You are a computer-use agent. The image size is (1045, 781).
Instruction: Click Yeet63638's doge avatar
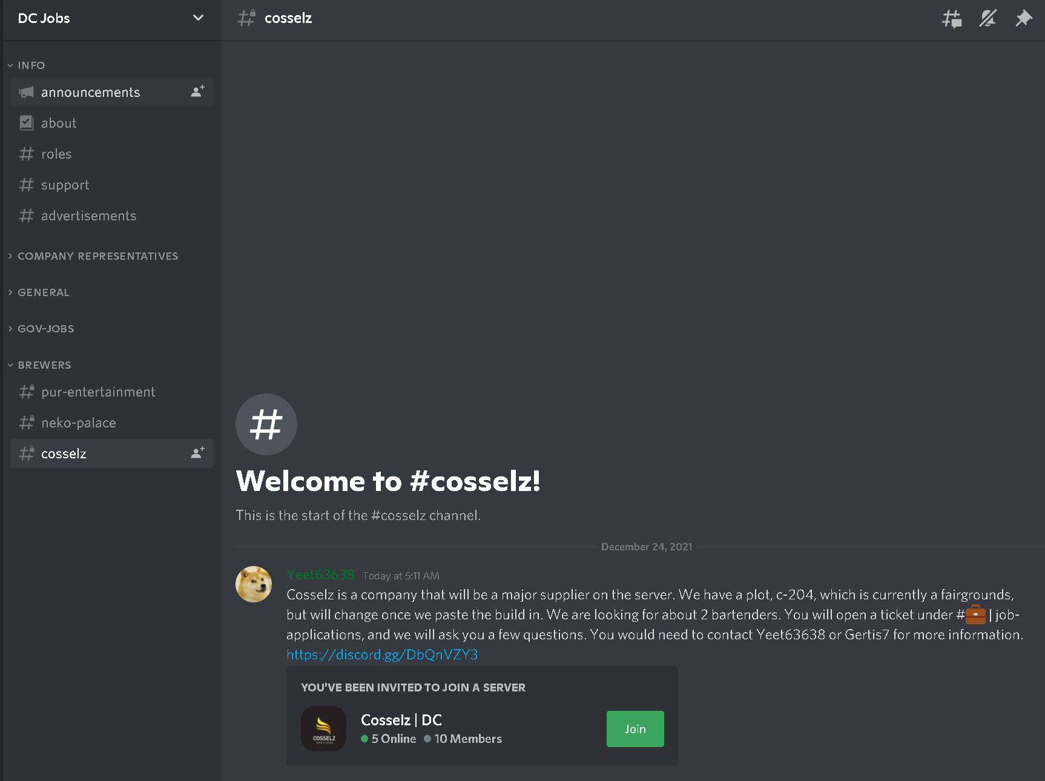click(x=254, y=584)
